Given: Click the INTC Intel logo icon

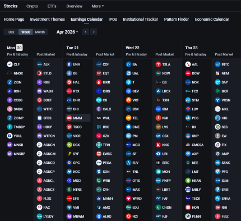Looking at the screenshot, I should [217, 64].
